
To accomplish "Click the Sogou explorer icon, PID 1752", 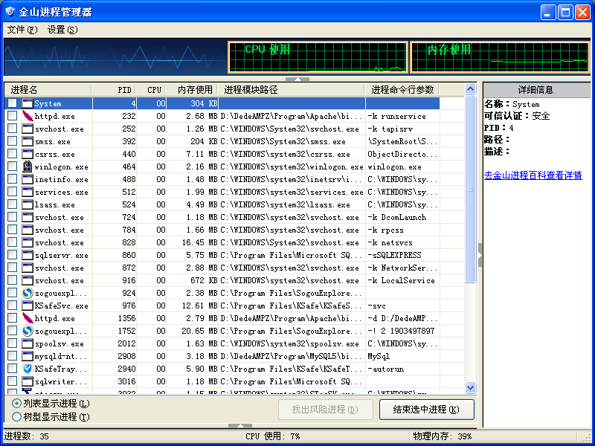I will point(28,331).
